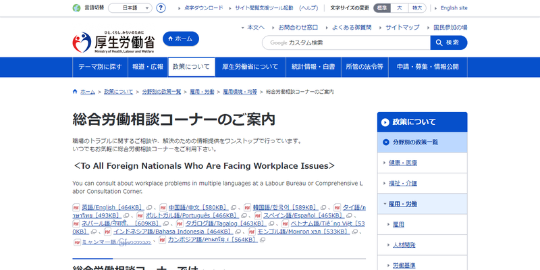This screenshot has height=270, width=540.
Task: Expand 雇用・労働 sidebar section
Action: pos(385,203)
